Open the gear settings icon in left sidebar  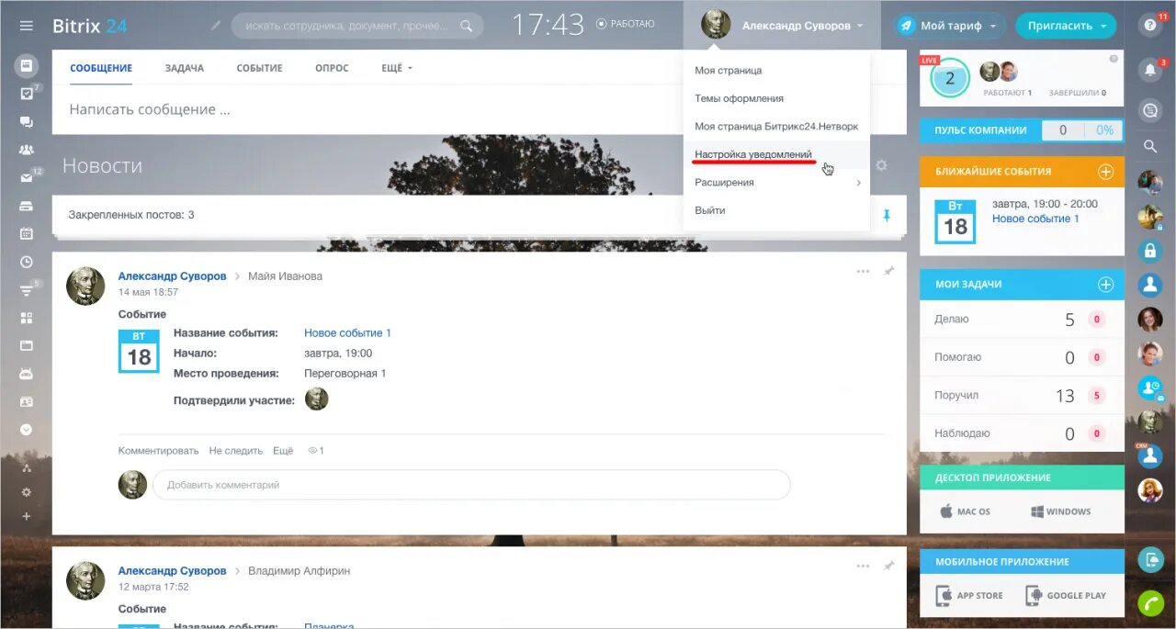[x=27, y=492]
